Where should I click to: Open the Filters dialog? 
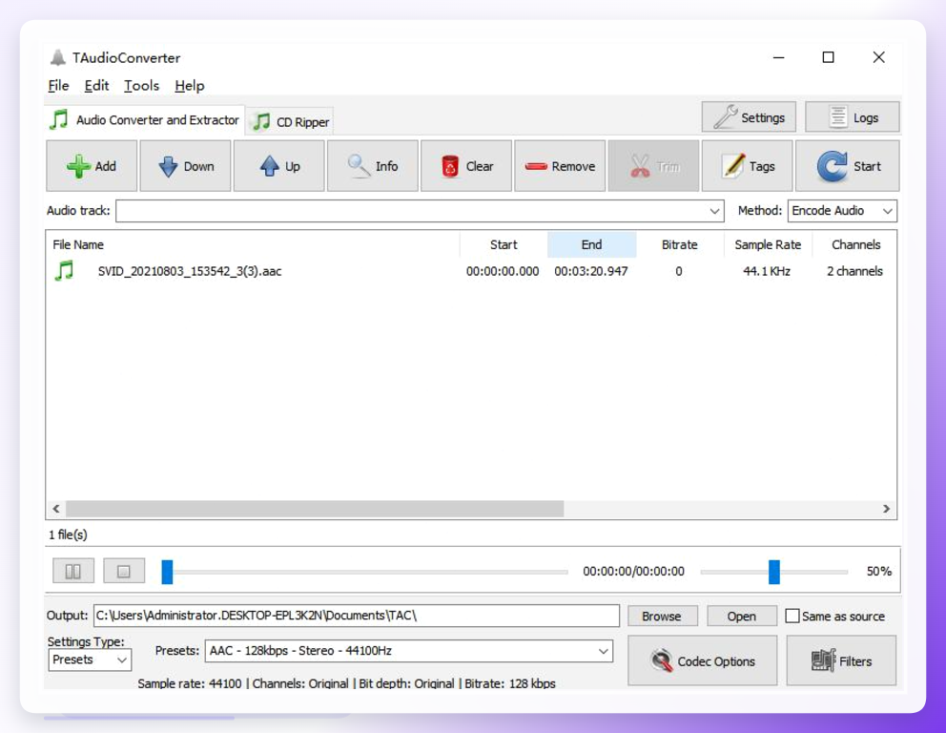click(841, 660)
